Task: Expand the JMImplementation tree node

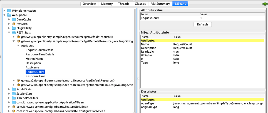Action: pyautogui.click(x=4, y=11)
